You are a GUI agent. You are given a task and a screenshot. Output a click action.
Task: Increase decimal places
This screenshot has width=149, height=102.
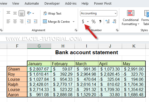[108, 21]
